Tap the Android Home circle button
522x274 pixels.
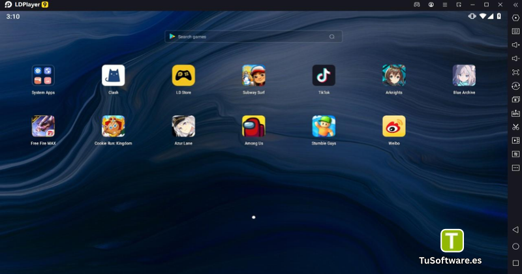[515, 247]
